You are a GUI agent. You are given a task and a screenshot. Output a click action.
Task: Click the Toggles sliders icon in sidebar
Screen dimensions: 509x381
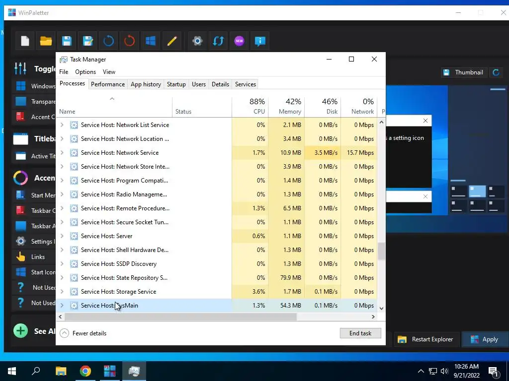(20, 68)
